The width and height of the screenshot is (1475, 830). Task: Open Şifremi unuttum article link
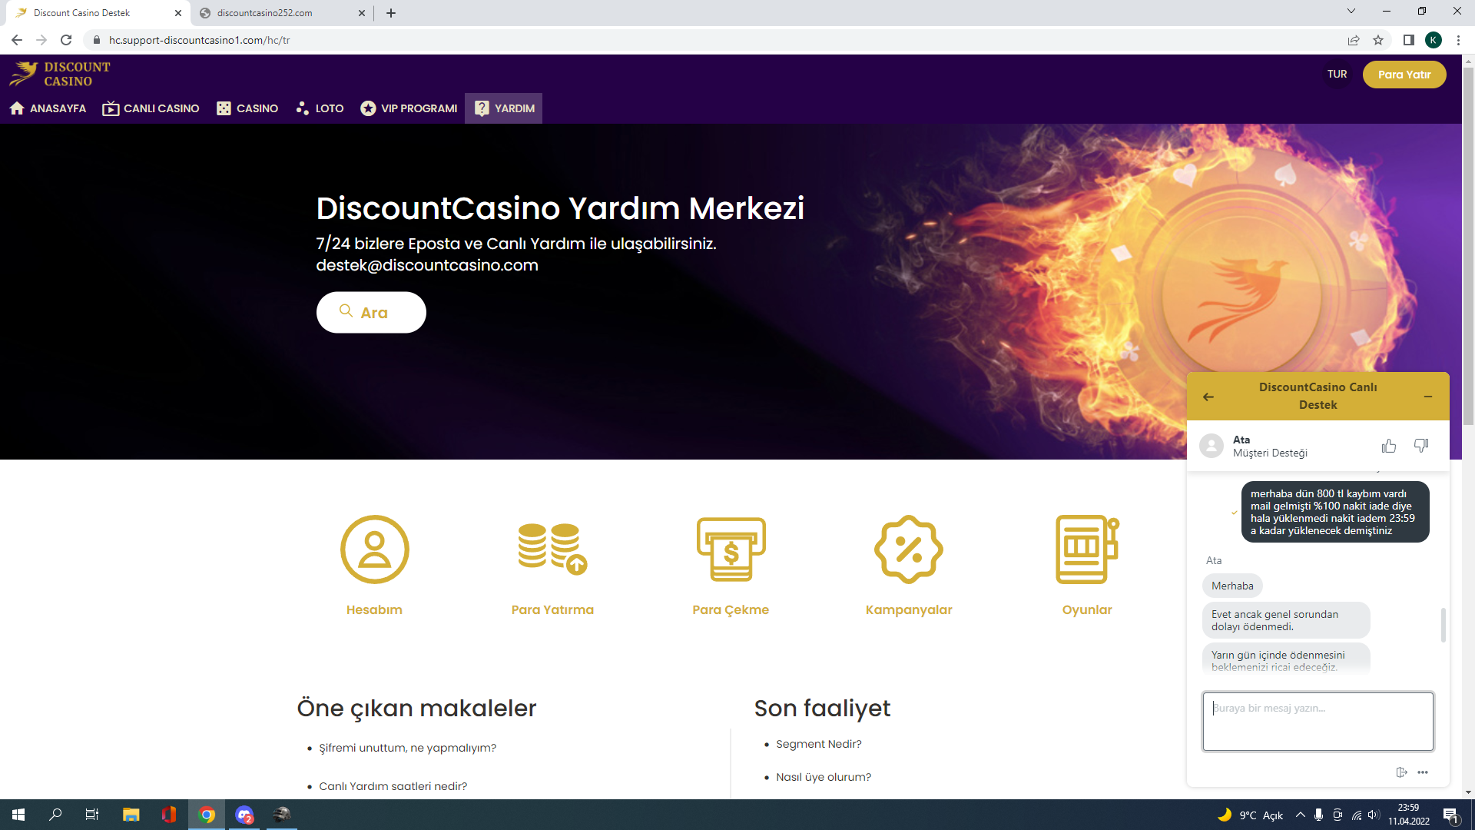pyautogui.click(x=408, y=748)
